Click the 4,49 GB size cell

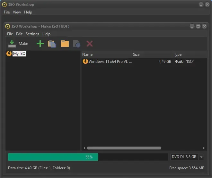(165, 61)
